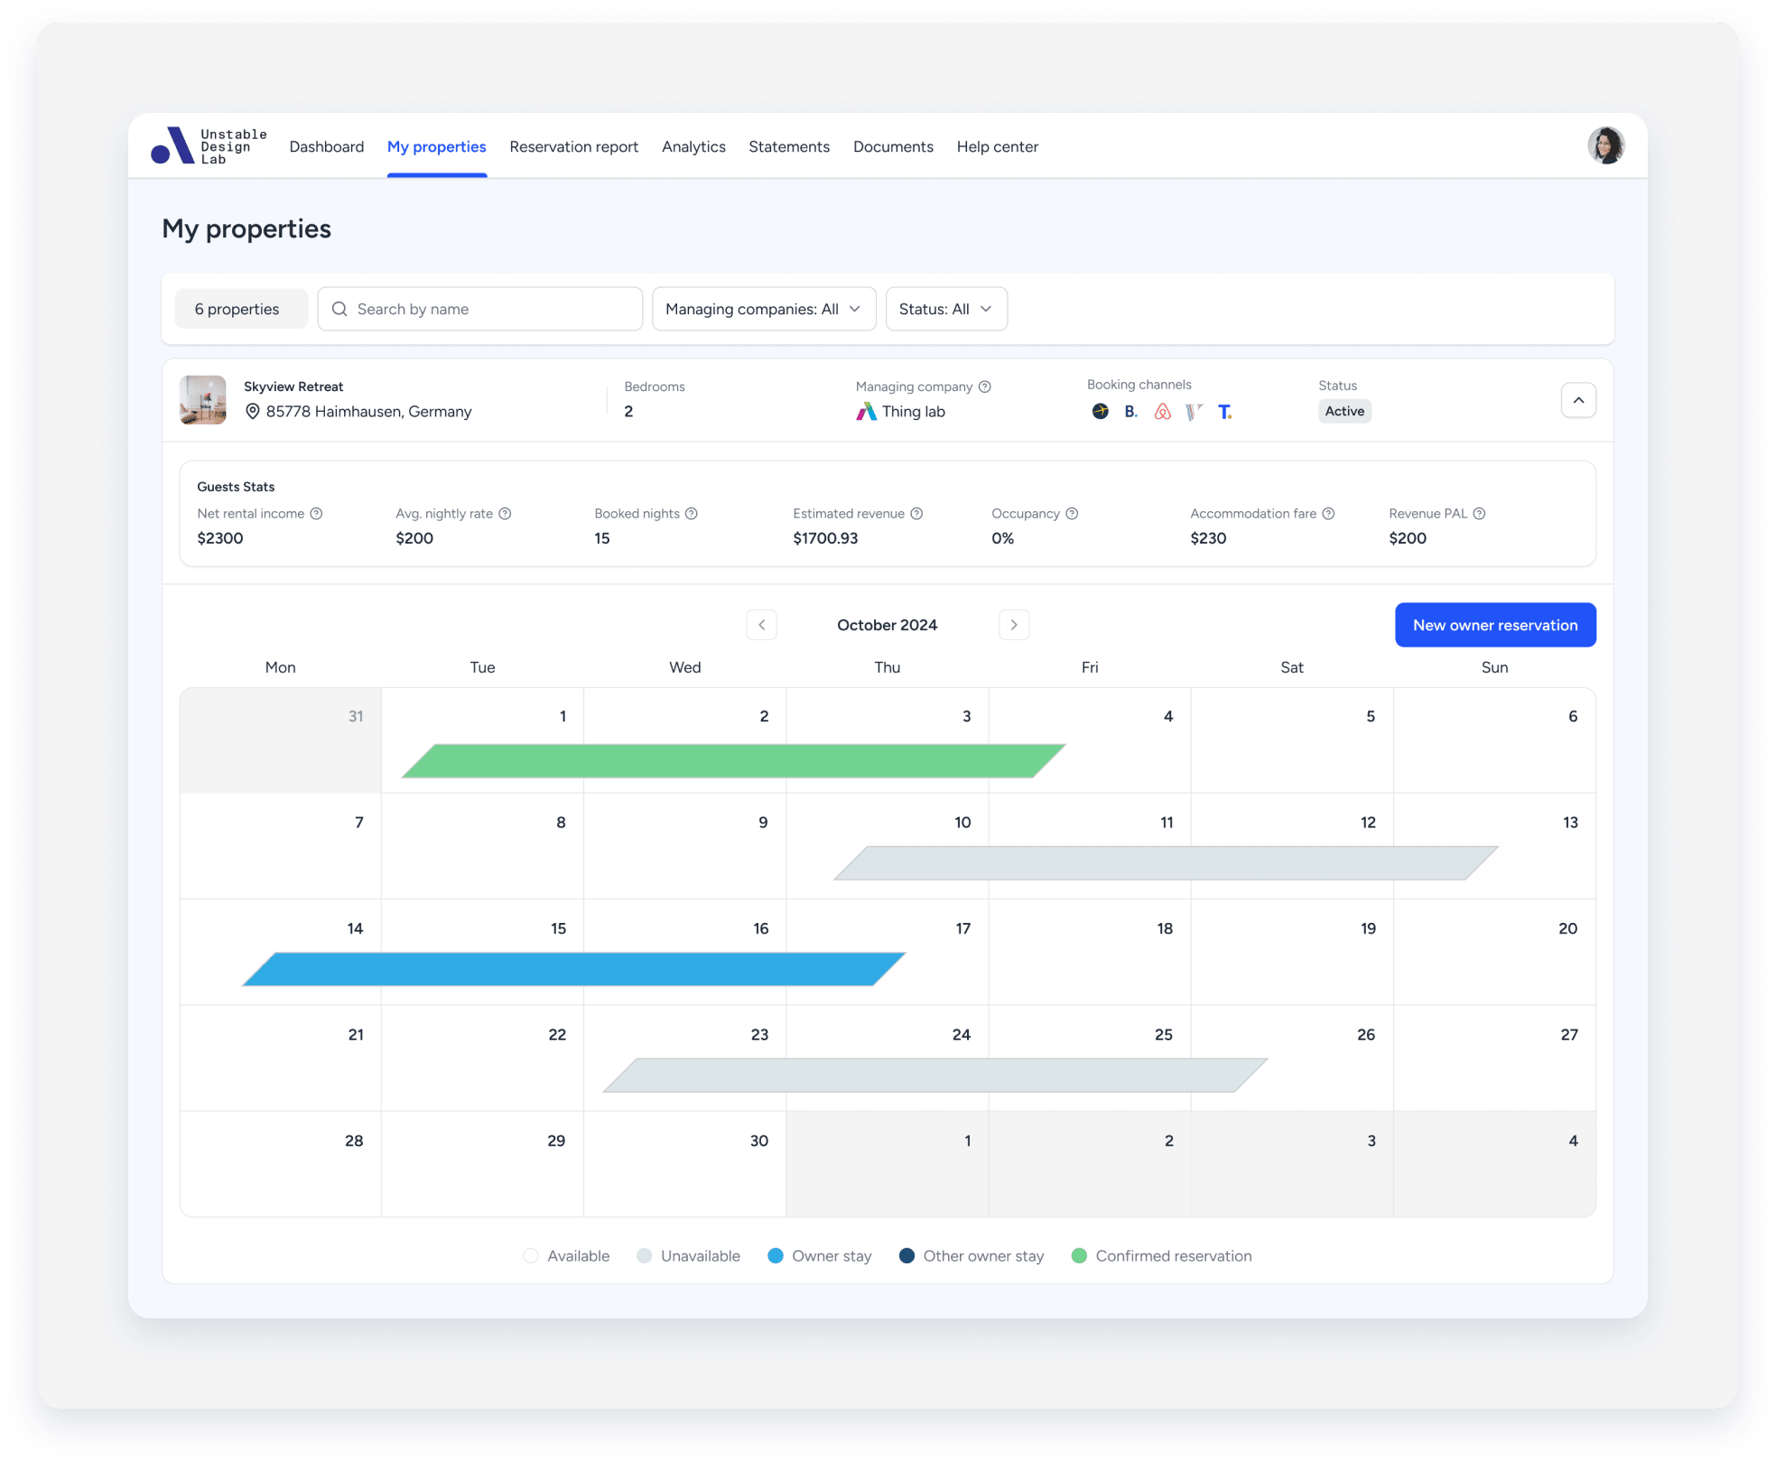Click the Airbnb booking channel icon
This screenshot has height=1462, width=1776.
pyautogui.click(x=1162, y=412)
